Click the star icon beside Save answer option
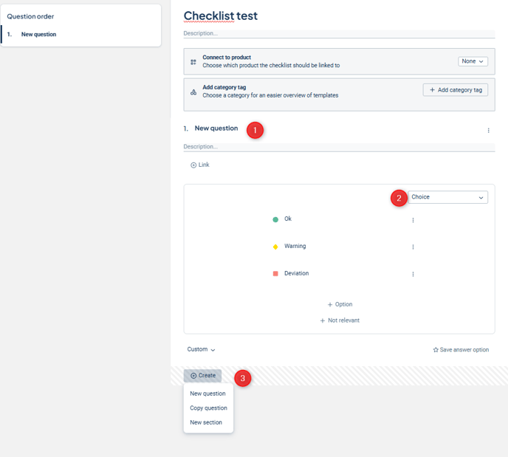 pyautogui.click(x=436, y=350)
